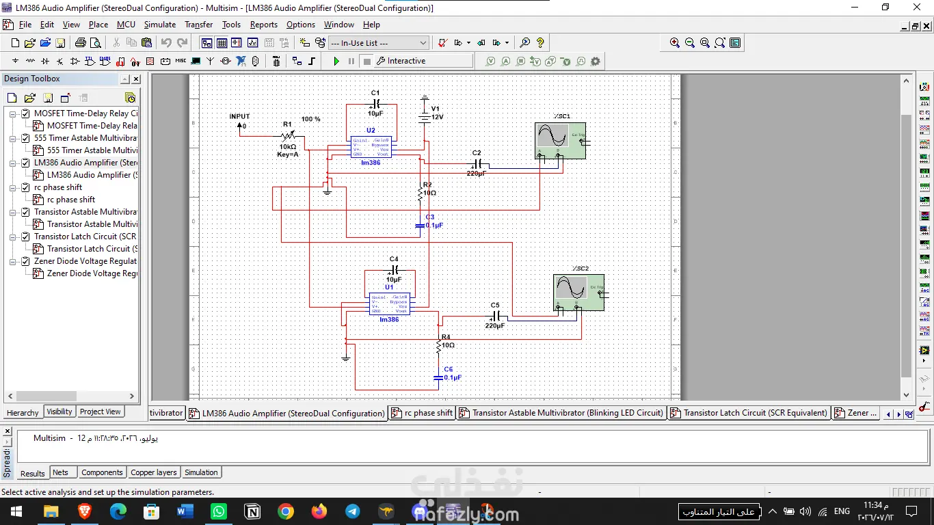Place a CMOS component from the toolbar
Viewport: 934px width, 525px height.
105,61
